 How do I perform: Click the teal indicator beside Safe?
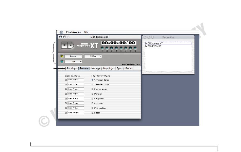62,62
